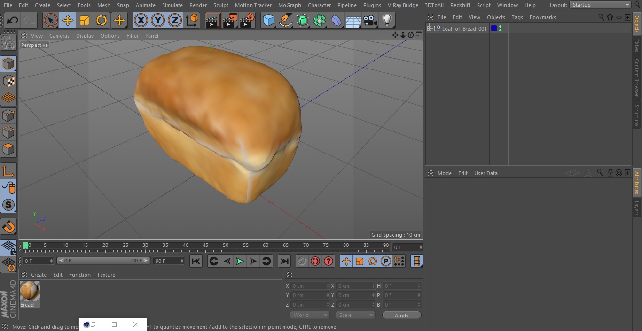642x331 pixels.
Task: Enable Model mode
Action: [x=8, y=64]
